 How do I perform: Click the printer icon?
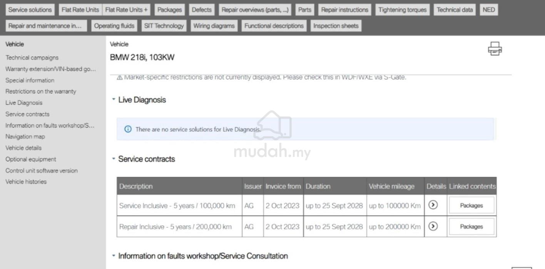point(495,49)
